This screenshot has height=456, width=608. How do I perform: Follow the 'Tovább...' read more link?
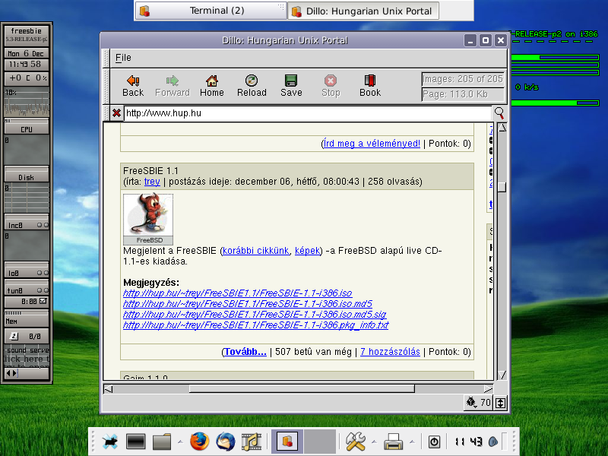pos(245,352)
